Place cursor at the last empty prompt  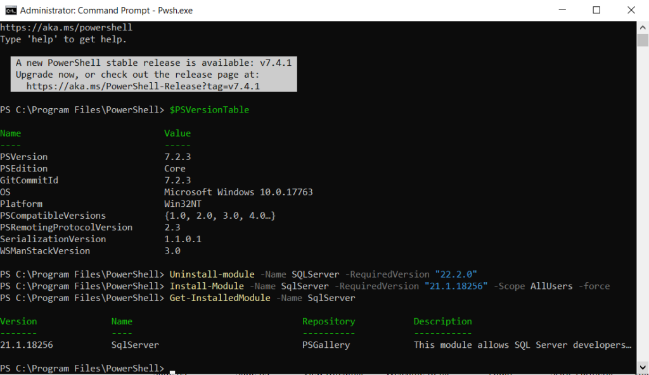172,368
